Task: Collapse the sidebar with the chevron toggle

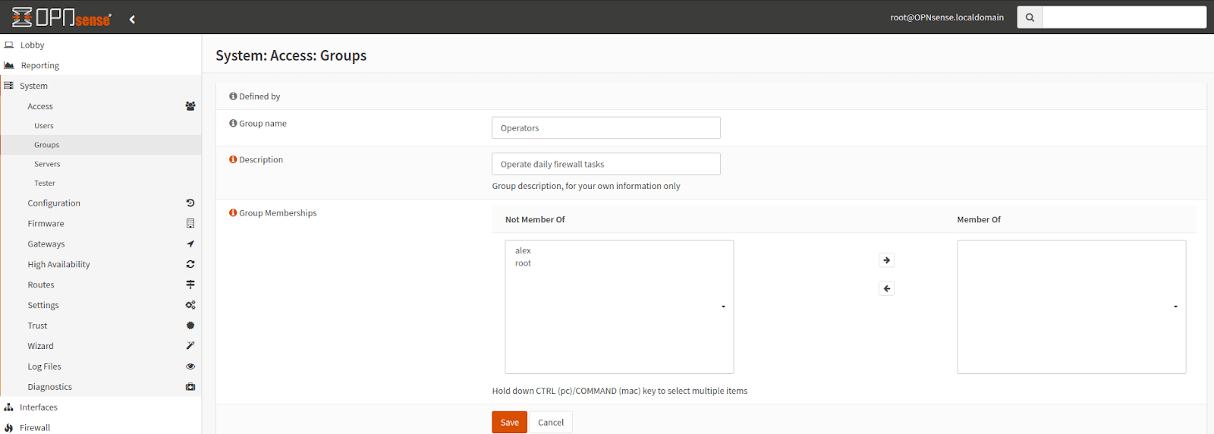Action: (x=132, y=20)
